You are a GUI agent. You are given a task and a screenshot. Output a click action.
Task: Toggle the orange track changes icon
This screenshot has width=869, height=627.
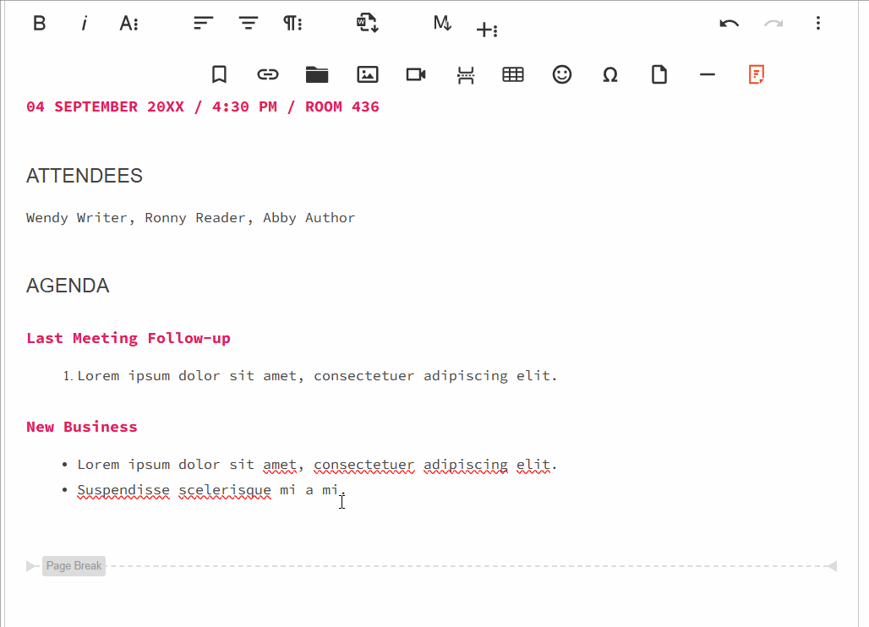point(757,74)
